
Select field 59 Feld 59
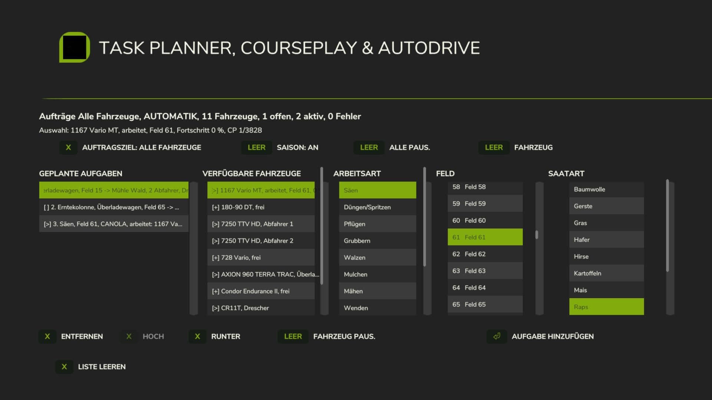coord(485,203)
